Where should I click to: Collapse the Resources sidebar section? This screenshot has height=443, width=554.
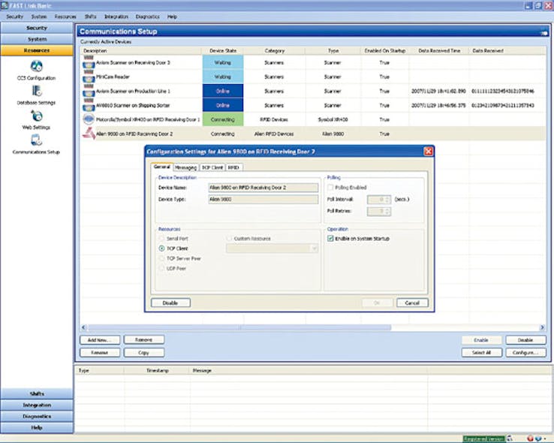point(37,50)
